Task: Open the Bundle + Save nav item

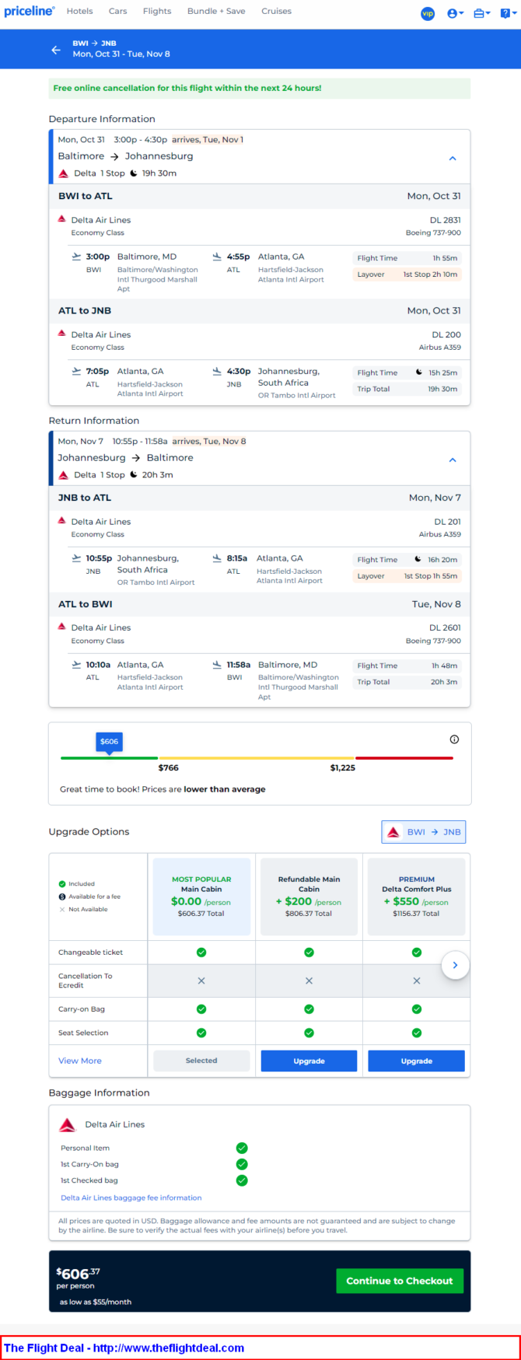Action: pos(216,11)
